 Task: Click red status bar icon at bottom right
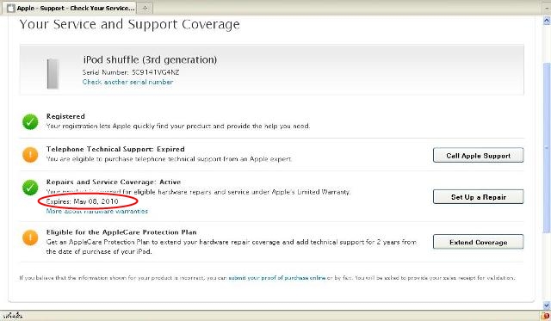coord(546,316)
